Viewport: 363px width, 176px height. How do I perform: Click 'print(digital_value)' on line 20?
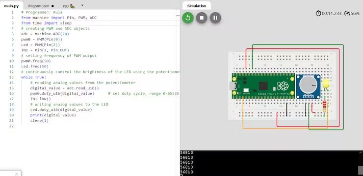[x=53, y=115]
